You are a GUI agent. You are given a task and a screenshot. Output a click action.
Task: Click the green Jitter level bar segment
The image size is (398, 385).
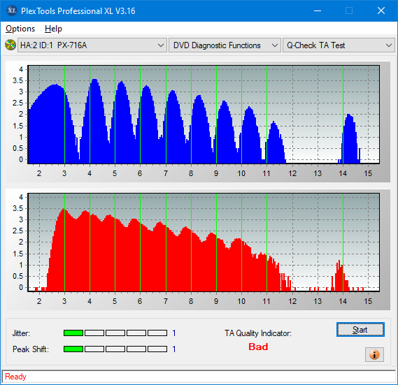73,333
